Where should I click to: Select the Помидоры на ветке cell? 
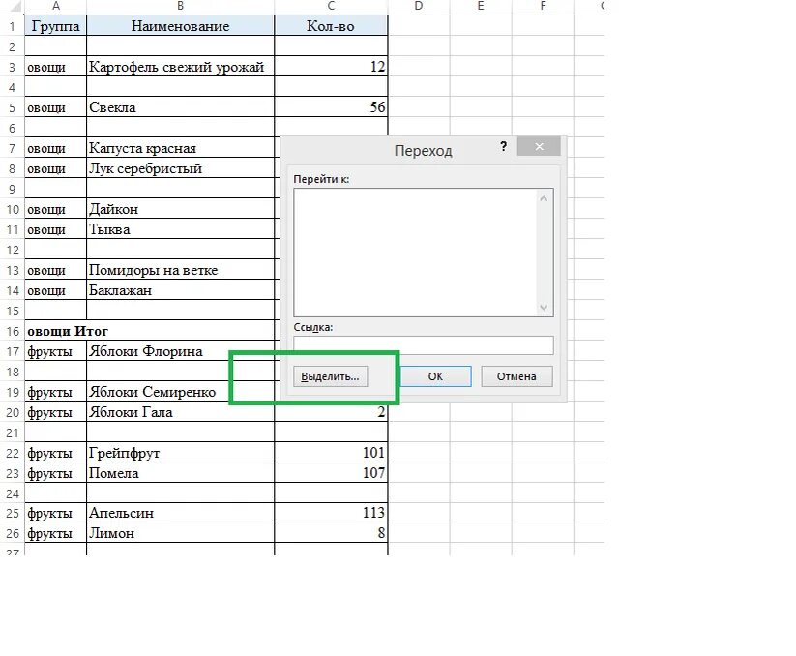tap(180, 270)
